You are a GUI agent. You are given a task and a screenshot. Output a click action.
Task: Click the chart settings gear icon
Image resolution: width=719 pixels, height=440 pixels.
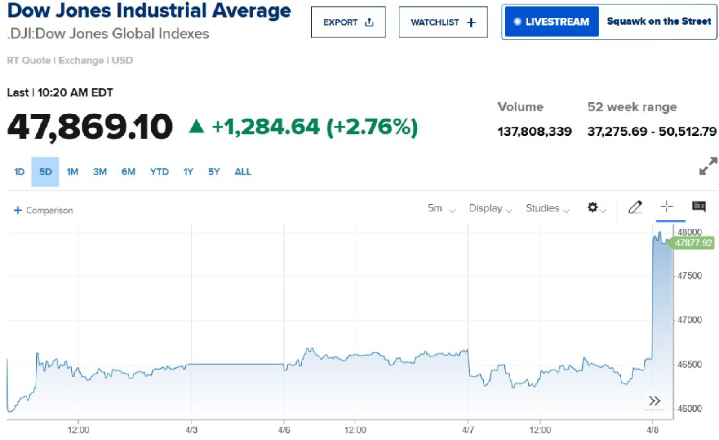(x=593, y=207)
